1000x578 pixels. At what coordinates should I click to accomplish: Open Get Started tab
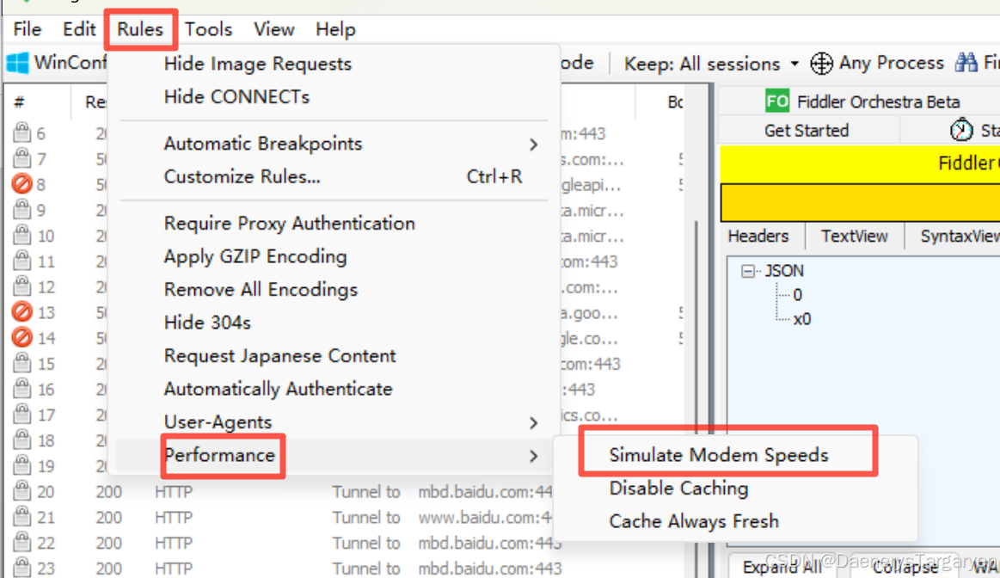(807, 130)
